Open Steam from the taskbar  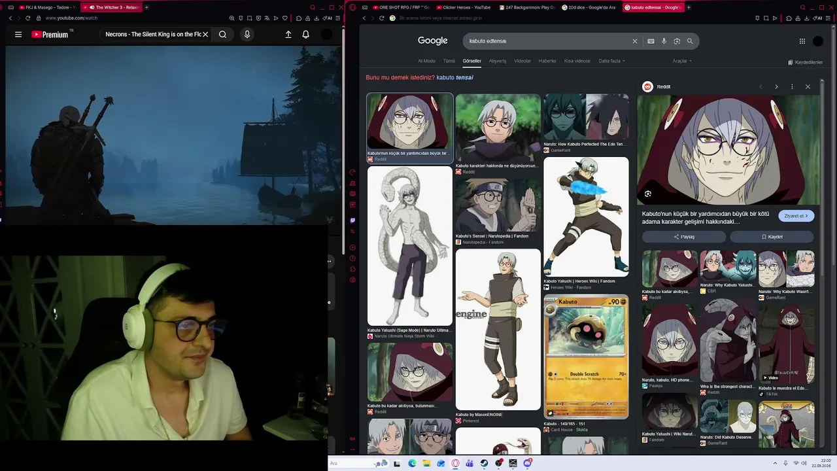[x=484, y=463]
